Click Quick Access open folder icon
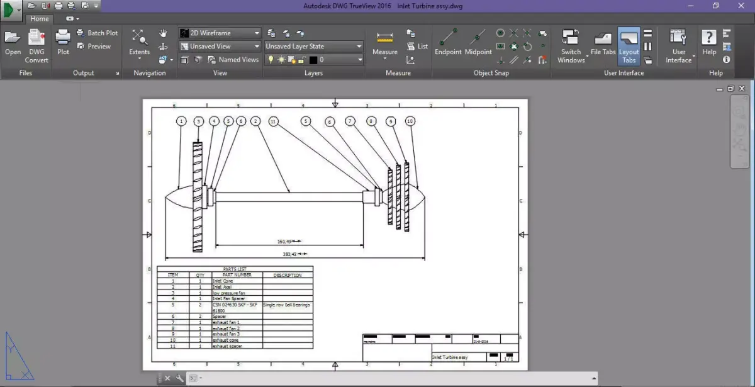Screen dimensions: 755x387 coord(33,6)
